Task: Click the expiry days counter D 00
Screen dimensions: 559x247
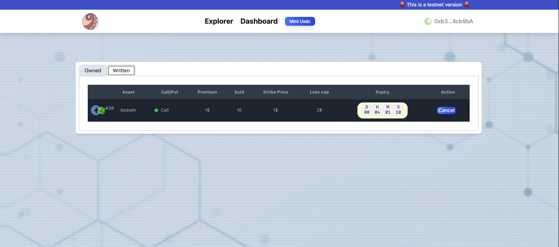Action: [367, 110]
